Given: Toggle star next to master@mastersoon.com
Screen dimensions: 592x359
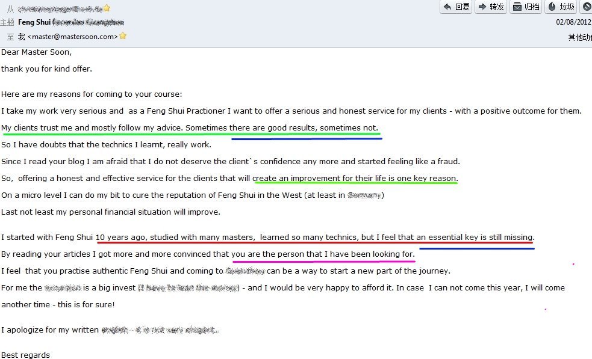Looking at the screenshot, I should pyautogui.click(x=123, y=36).
